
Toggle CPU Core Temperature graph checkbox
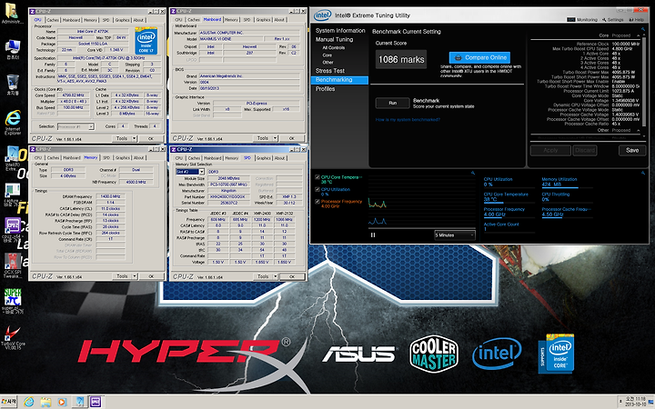tap(317, 177)
